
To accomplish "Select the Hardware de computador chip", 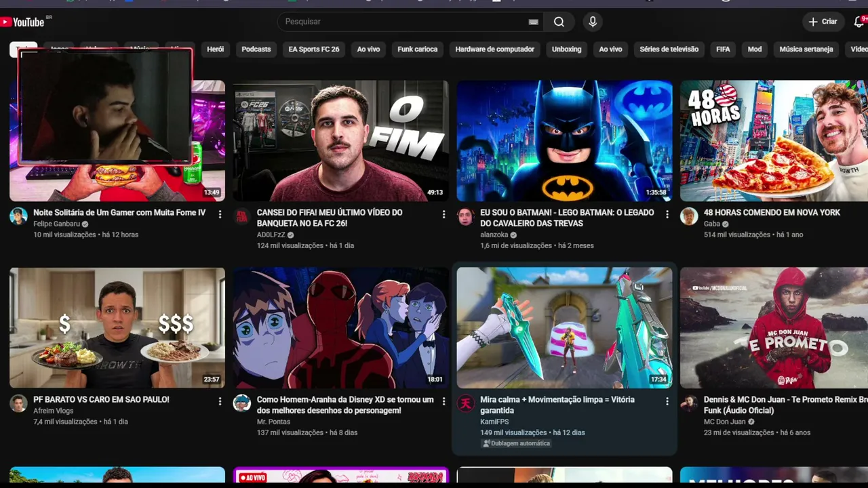I will [495, 49].
